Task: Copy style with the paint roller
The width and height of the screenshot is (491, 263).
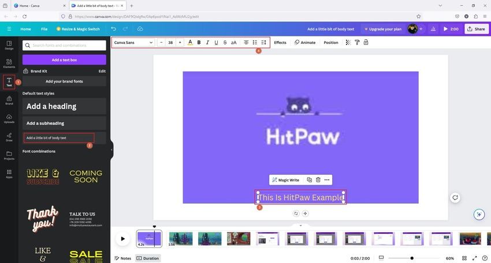Action: [357, 43]
